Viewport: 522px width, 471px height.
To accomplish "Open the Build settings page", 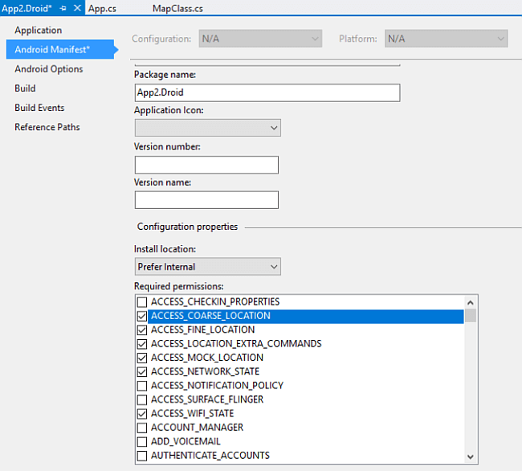I will (x=25, y=88).
